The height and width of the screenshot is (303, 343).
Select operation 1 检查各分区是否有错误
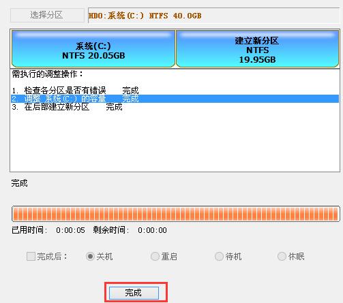tap(75, 91)
